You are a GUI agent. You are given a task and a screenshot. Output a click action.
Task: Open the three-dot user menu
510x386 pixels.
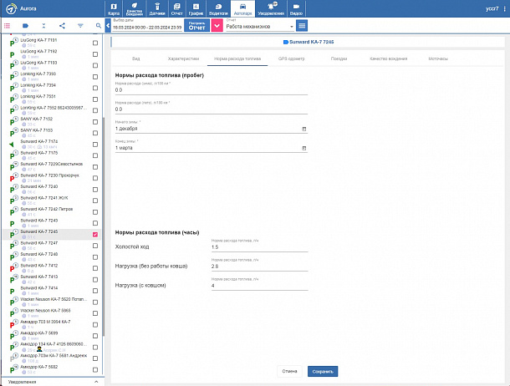(x=504, y=8)
